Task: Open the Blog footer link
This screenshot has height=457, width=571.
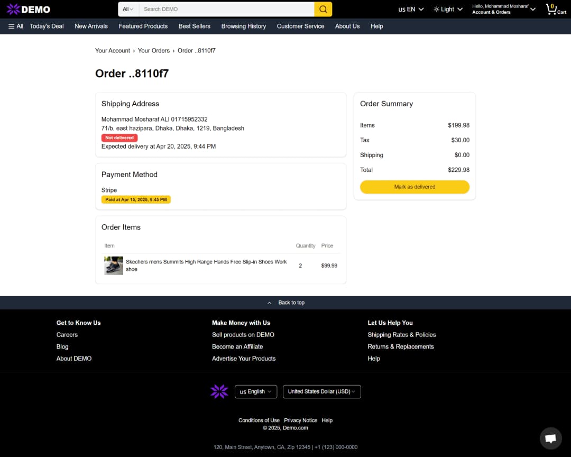Action: pyautogui.click(x=62, y=346)
